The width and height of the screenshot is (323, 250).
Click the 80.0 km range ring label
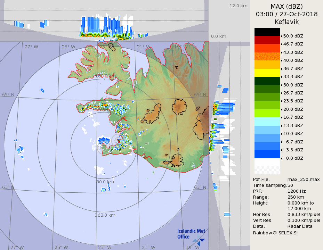pos(105,182)
